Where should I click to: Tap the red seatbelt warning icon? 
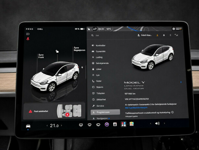click(28, 38)
